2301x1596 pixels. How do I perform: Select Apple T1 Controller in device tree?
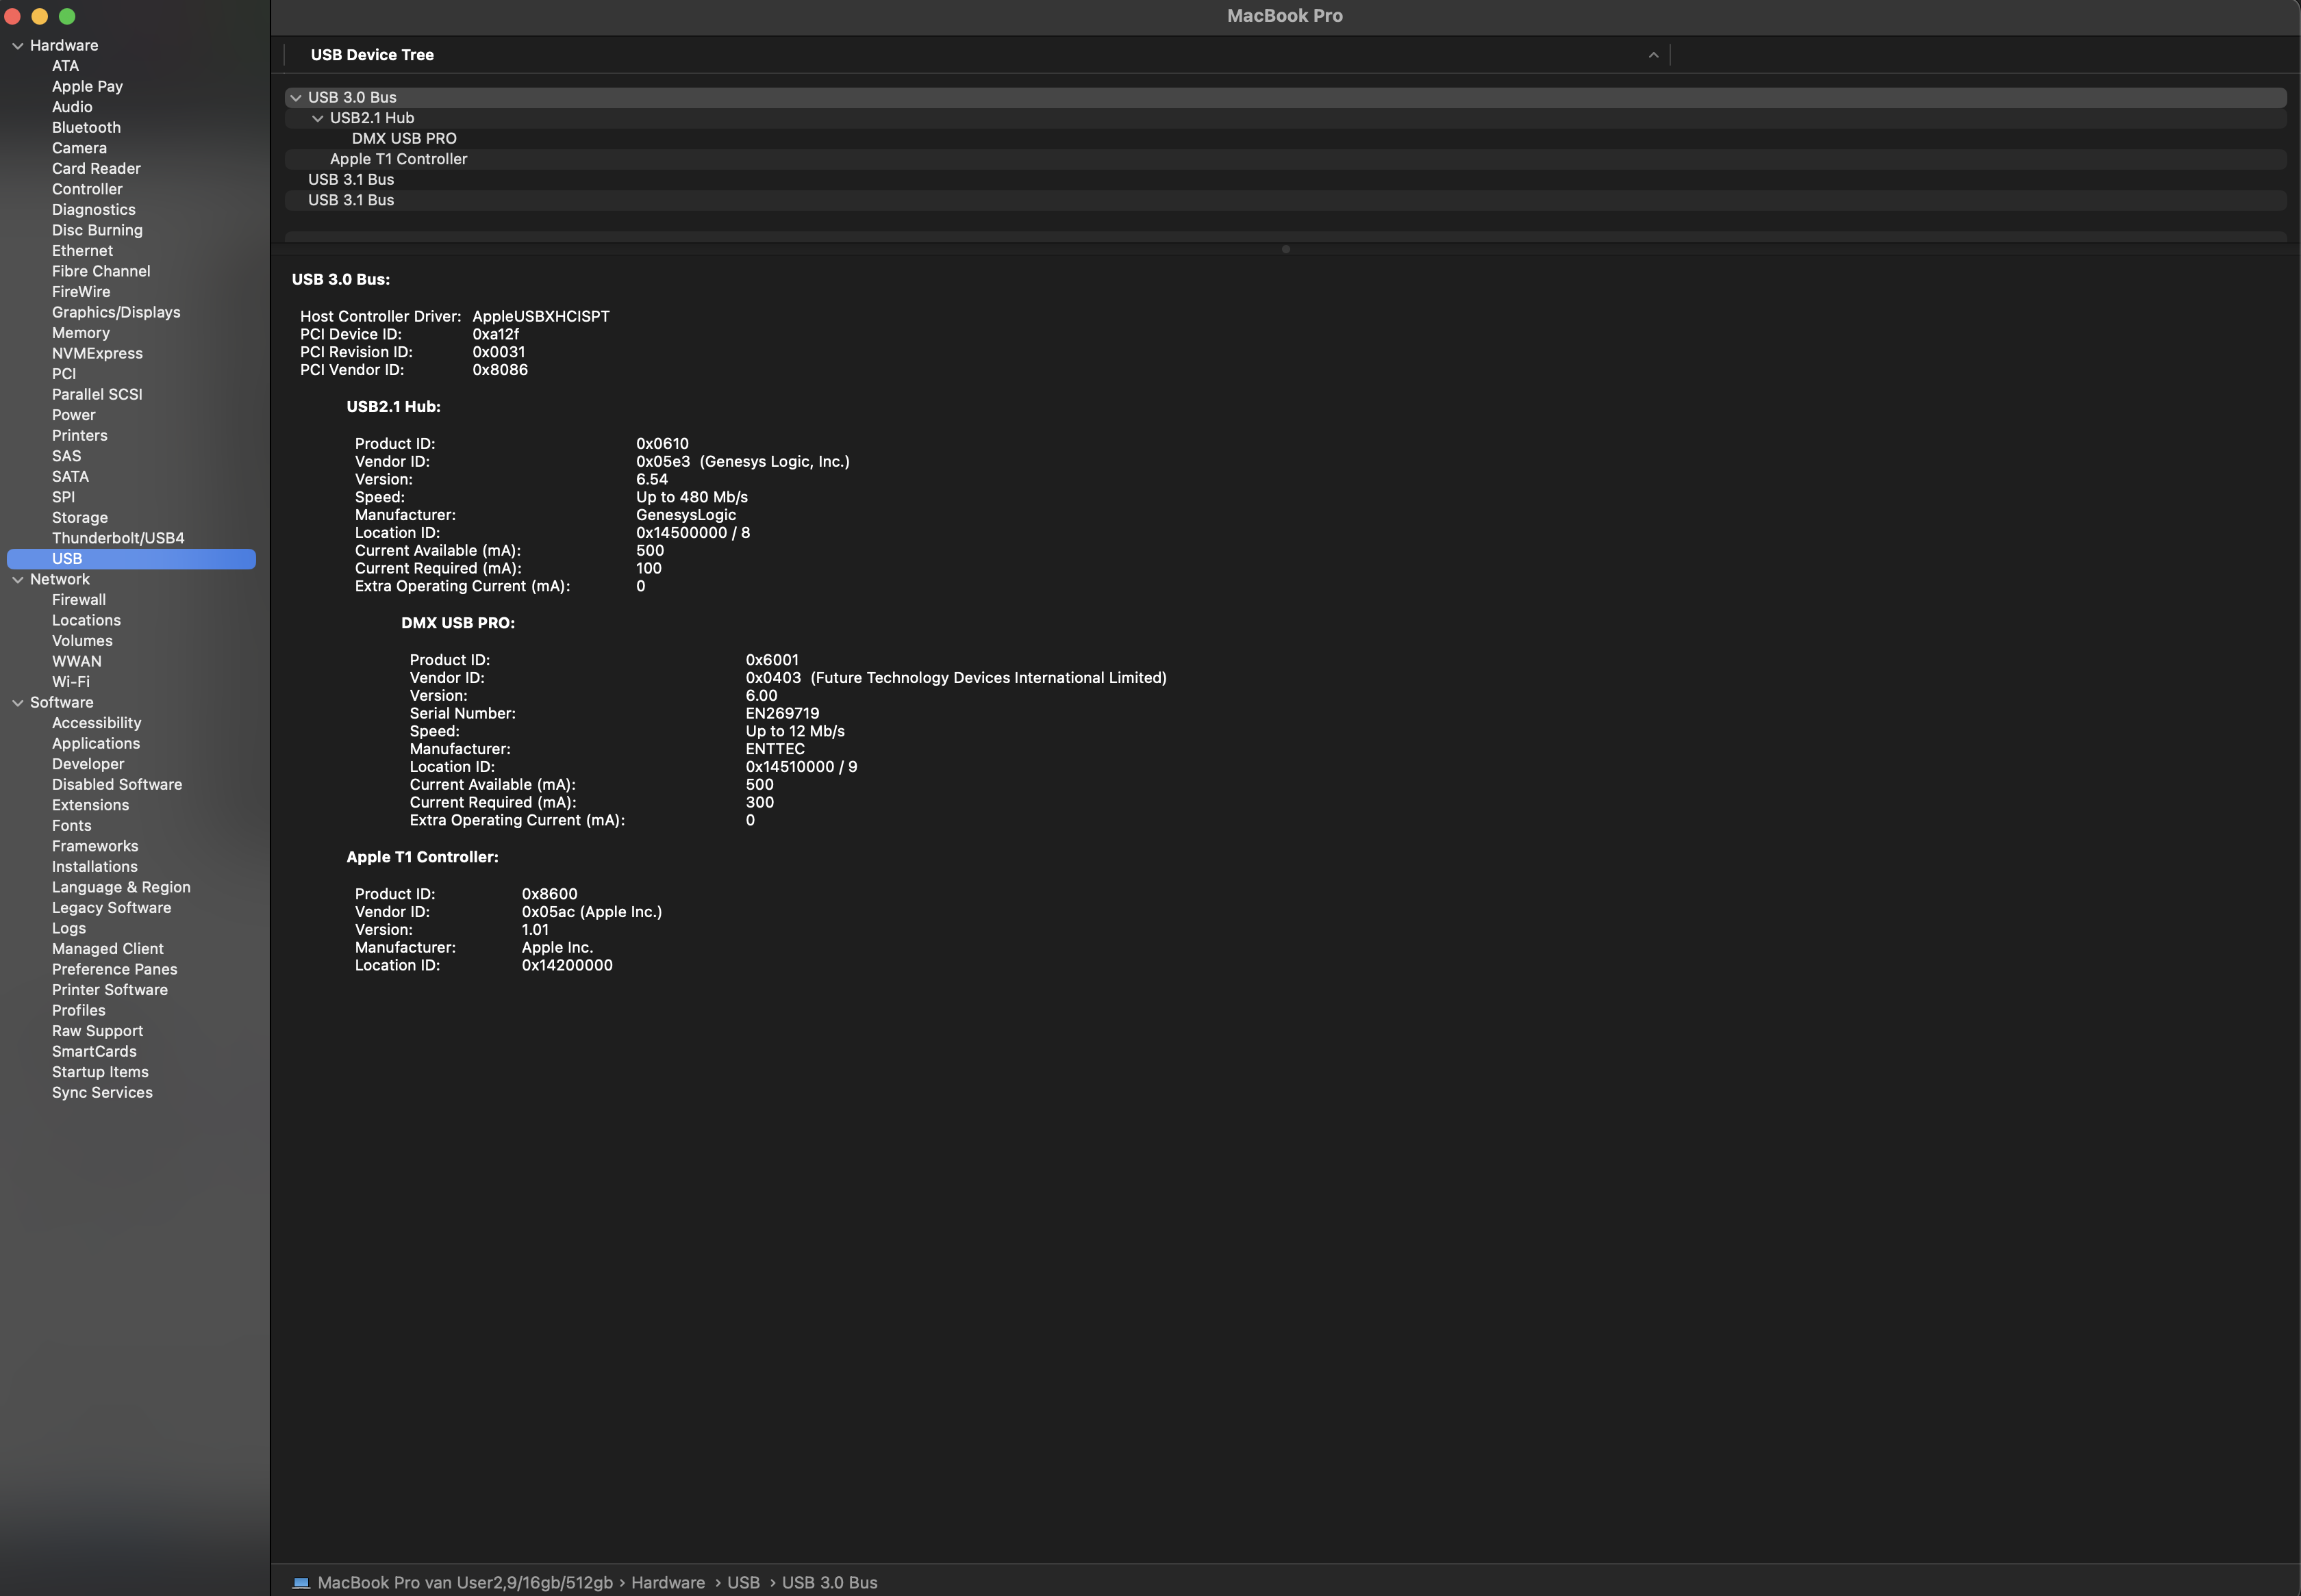point(398,159)
